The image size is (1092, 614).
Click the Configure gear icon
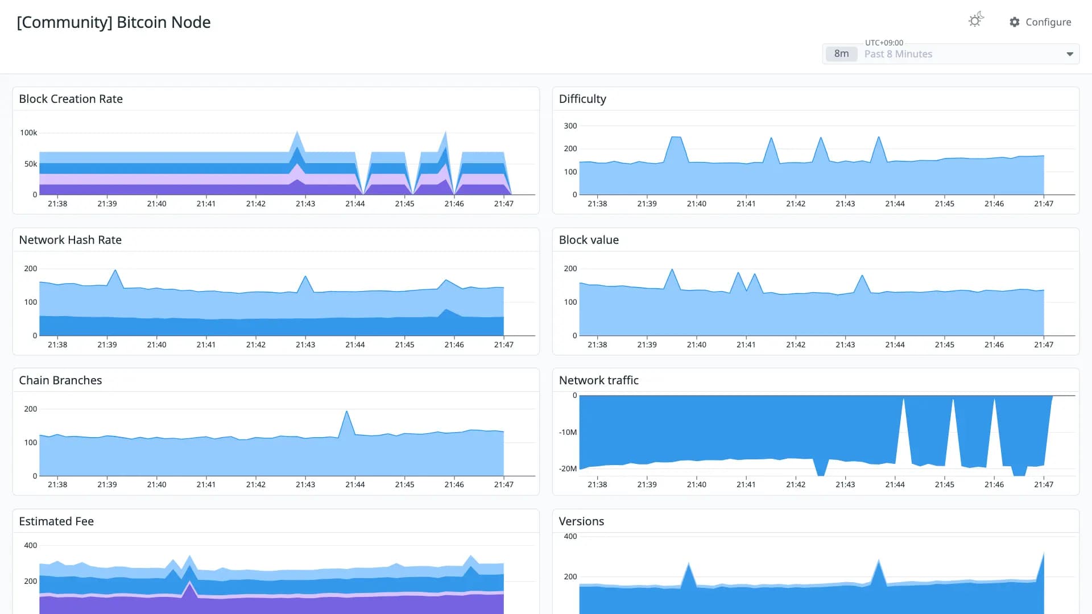(x=1015, y=22)
